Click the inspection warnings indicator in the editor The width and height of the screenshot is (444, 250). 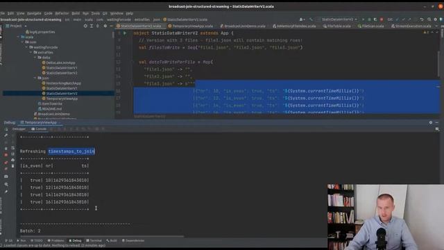pyautogui.click(x=426, y=33)
